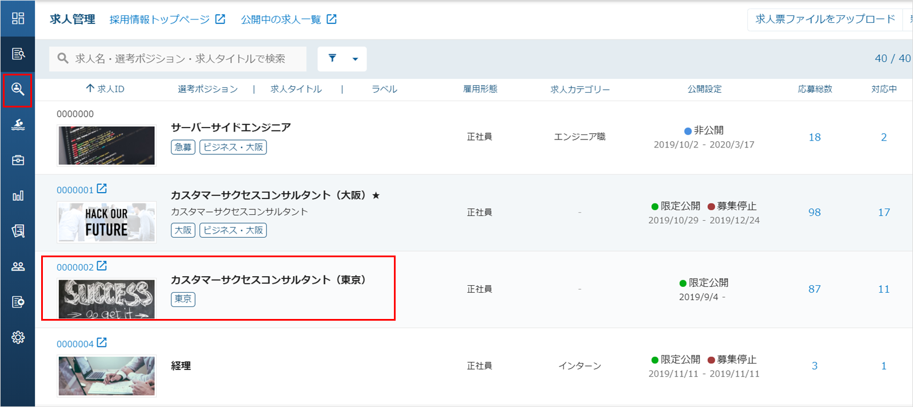Click the 経理 job thumbnail
Viewport: 913px width, 407px height.
(x=106, y=376)
